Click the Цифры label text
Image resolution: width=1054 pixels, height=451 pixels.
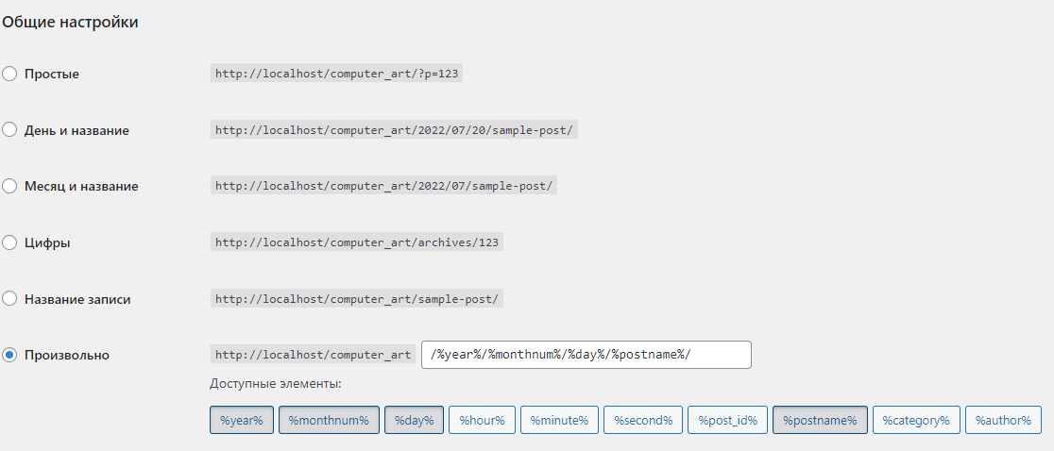pyautogui.click(x=48, y=242)
